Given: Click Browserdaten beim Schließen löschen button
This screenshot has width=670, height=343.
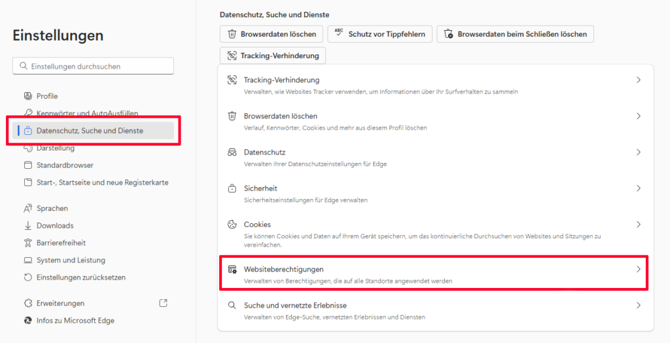Looking at the screenshot, I should point(515,34).
